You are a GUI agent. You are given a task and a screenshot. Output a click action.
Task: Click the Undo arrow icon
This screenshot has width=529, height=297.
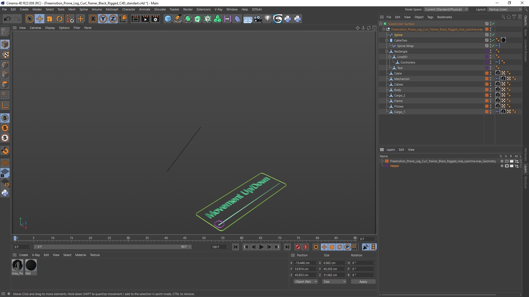pos(7,19)
